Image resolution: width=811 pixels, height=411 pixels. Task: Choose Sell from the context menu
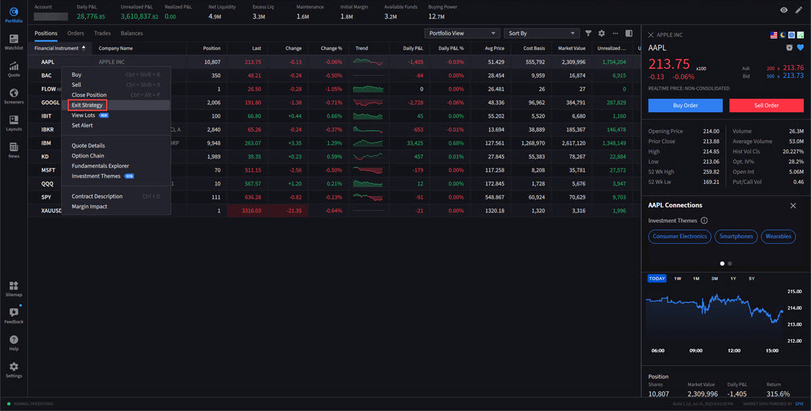pyautogui.click(x=116, y=85)
